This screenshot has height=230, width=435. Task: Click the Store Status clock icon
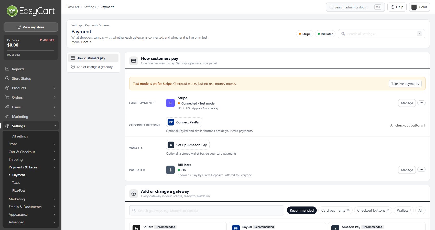(x=7, y=78)
